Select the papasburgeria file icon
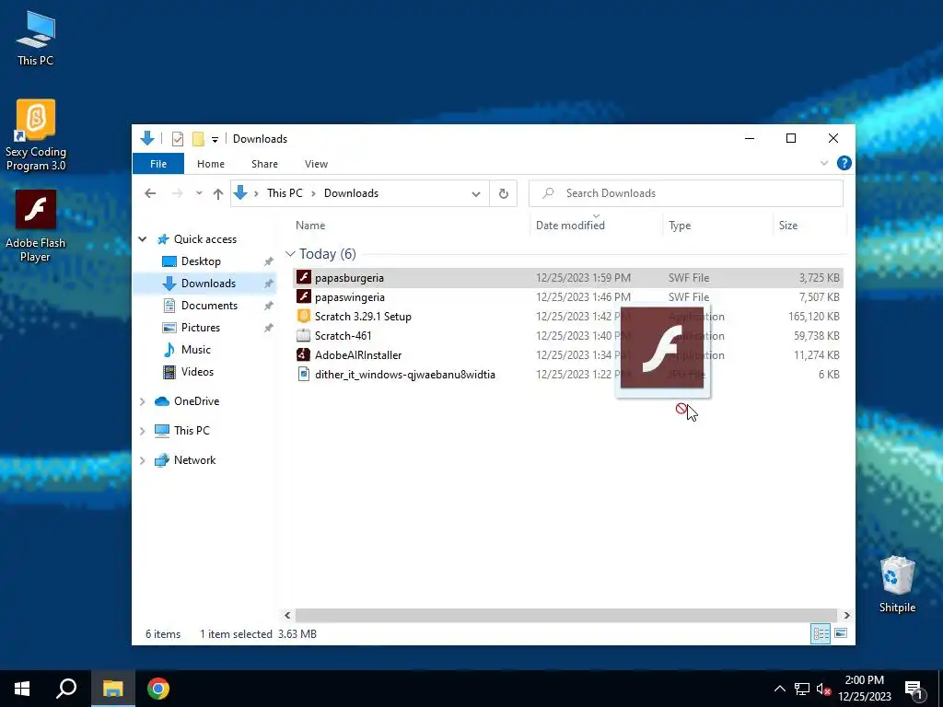943x707 pixels. coord(304,277)
